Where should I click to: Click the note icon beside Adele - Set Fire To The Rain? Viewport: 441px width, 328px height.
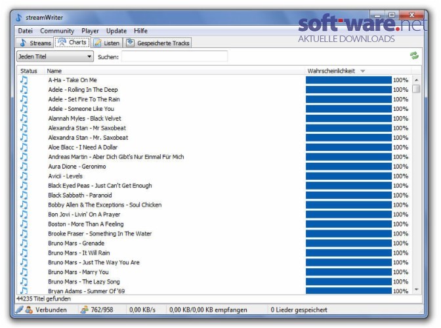(24, 99)
